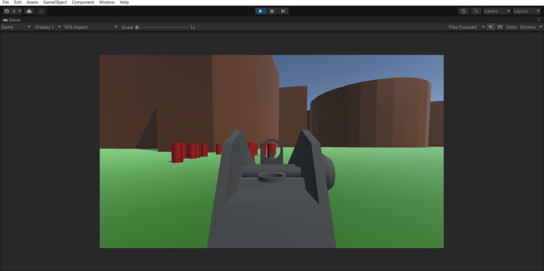544x271 pixels.
Task: Pause the running game
Action: (272, 11)
